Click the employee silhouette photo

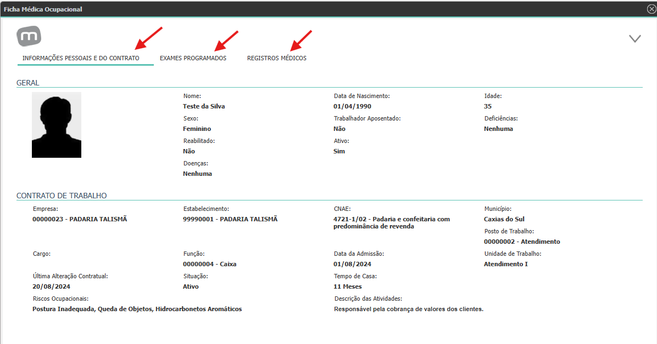point(57,125)
